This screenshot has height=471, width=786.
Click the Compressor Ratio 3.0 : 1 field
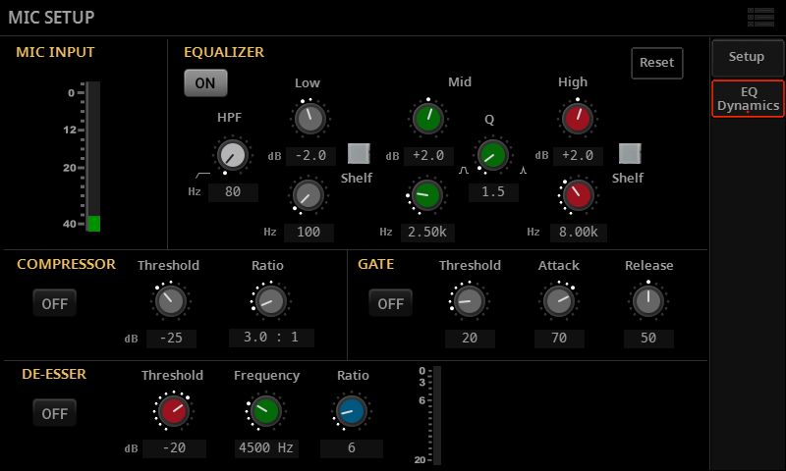click(x=271, y=338)
